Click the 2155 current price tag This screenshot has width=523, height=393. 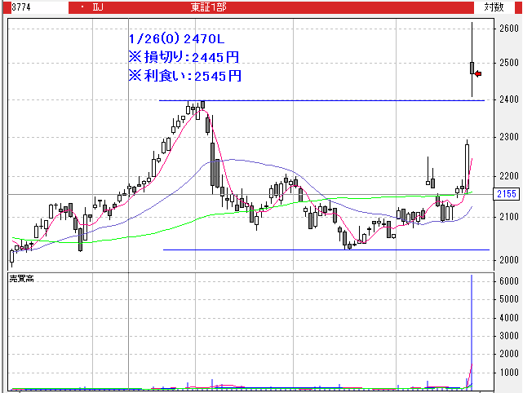(506, 194)
